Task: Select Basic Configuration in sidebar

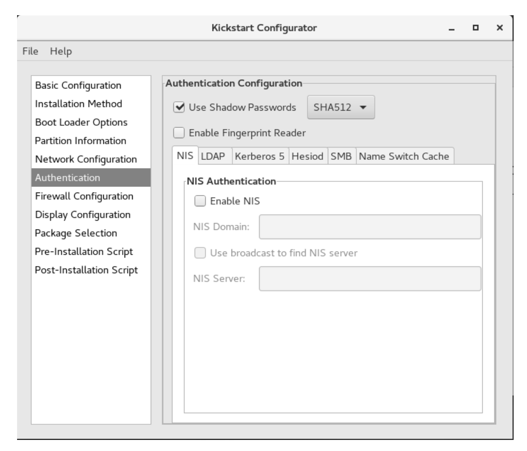Action: [x=78, y=86]
